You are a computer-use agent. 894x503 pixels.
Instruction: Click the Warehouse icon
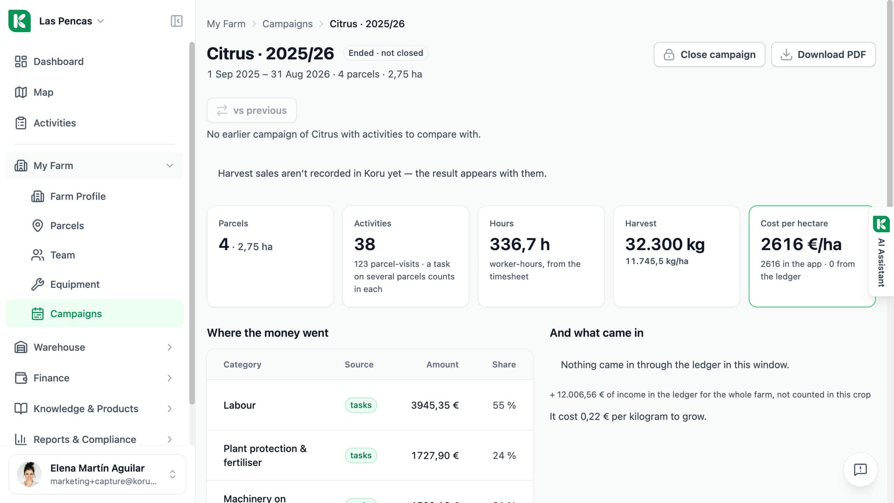click(21, 347)
